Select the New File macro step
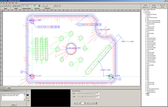The height and width of the screenshot is (107, 168). (148, 16)
